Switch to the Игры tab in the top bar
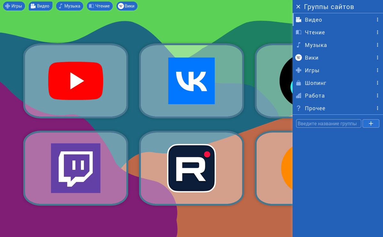 click(x=14, y=6)
